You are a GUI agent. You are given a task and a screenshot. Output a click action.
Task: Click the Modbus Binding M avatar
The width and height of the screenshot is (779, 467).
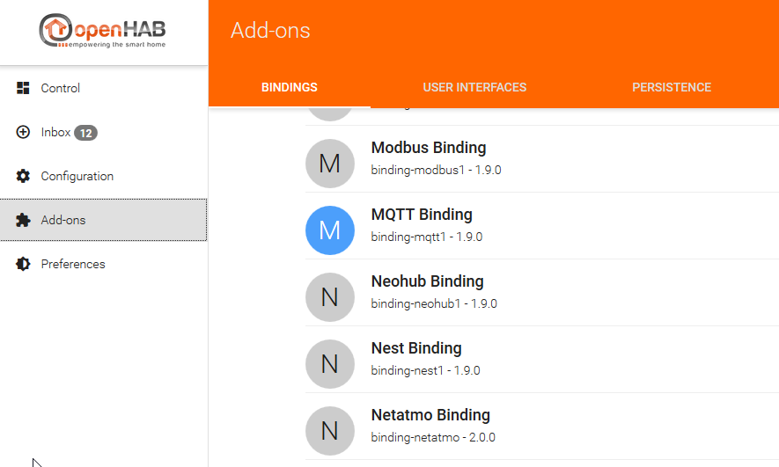point(330,164)
